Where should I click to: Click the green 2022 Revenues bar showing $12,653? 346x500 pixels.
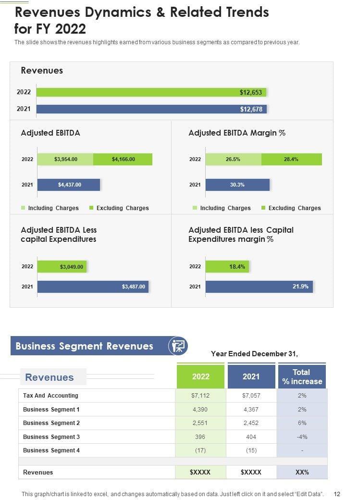click(151, 92)
